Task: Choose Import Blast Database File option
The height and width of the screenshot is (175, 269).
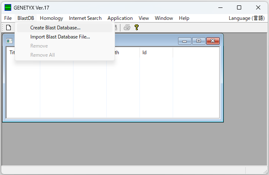Action: pos(60,37)
